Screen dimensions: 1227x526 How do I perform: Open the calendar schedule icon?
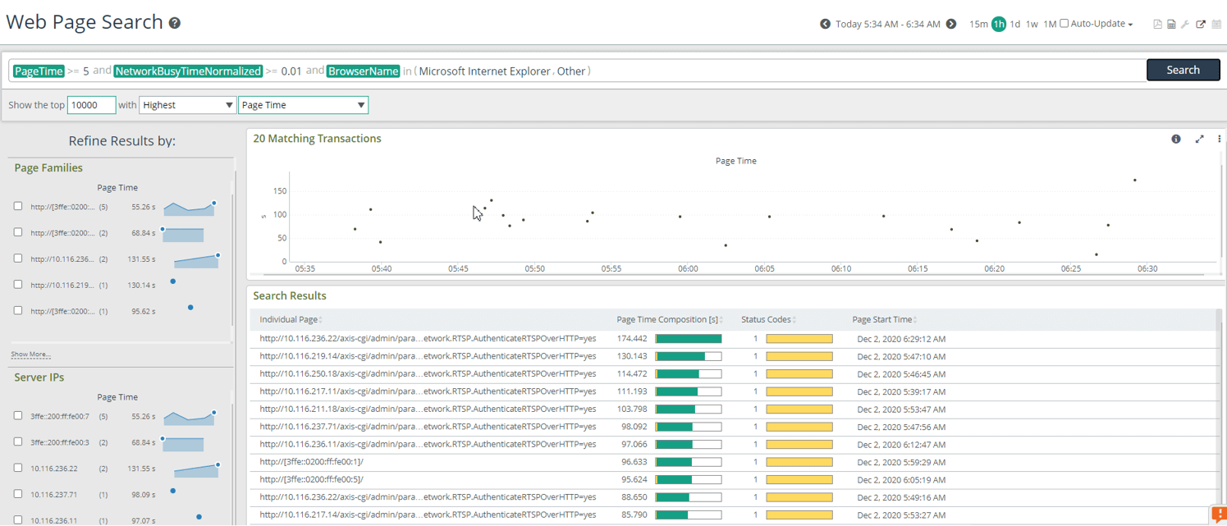pos(1217,24)
